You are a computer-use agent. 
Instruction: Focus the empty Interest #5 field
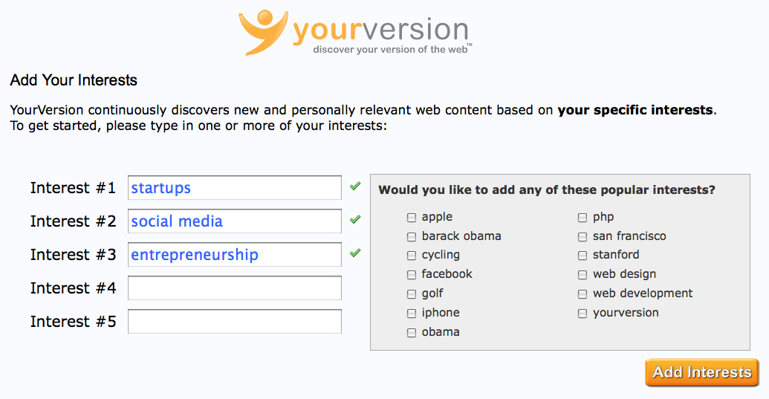click(235, 321)
